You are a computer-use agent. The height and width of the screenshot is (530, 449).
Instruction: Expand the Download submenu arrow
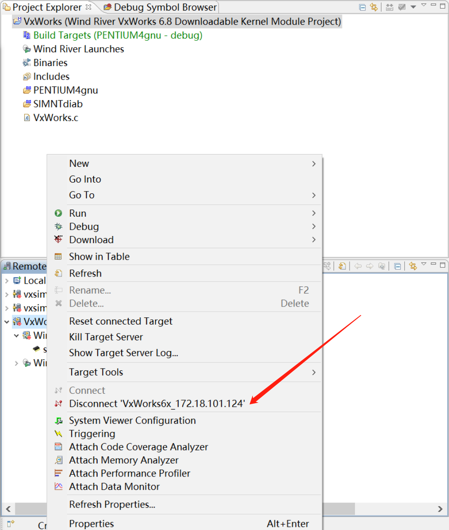point(314,240)
